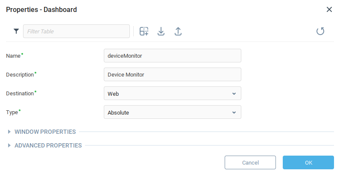Click the expand all properties icon

point(144,31)
